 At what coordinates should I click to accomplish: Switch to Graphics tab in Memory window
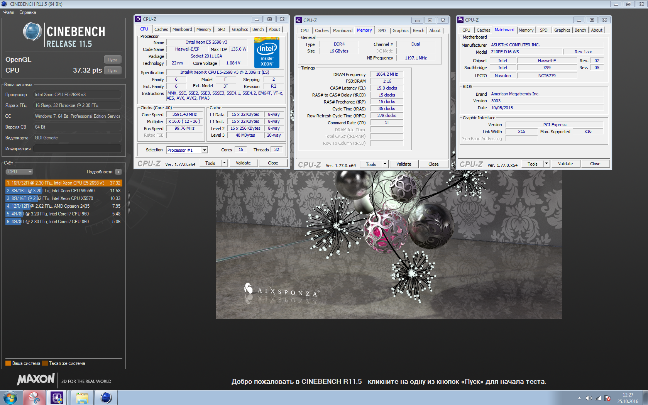click(401, 31)
